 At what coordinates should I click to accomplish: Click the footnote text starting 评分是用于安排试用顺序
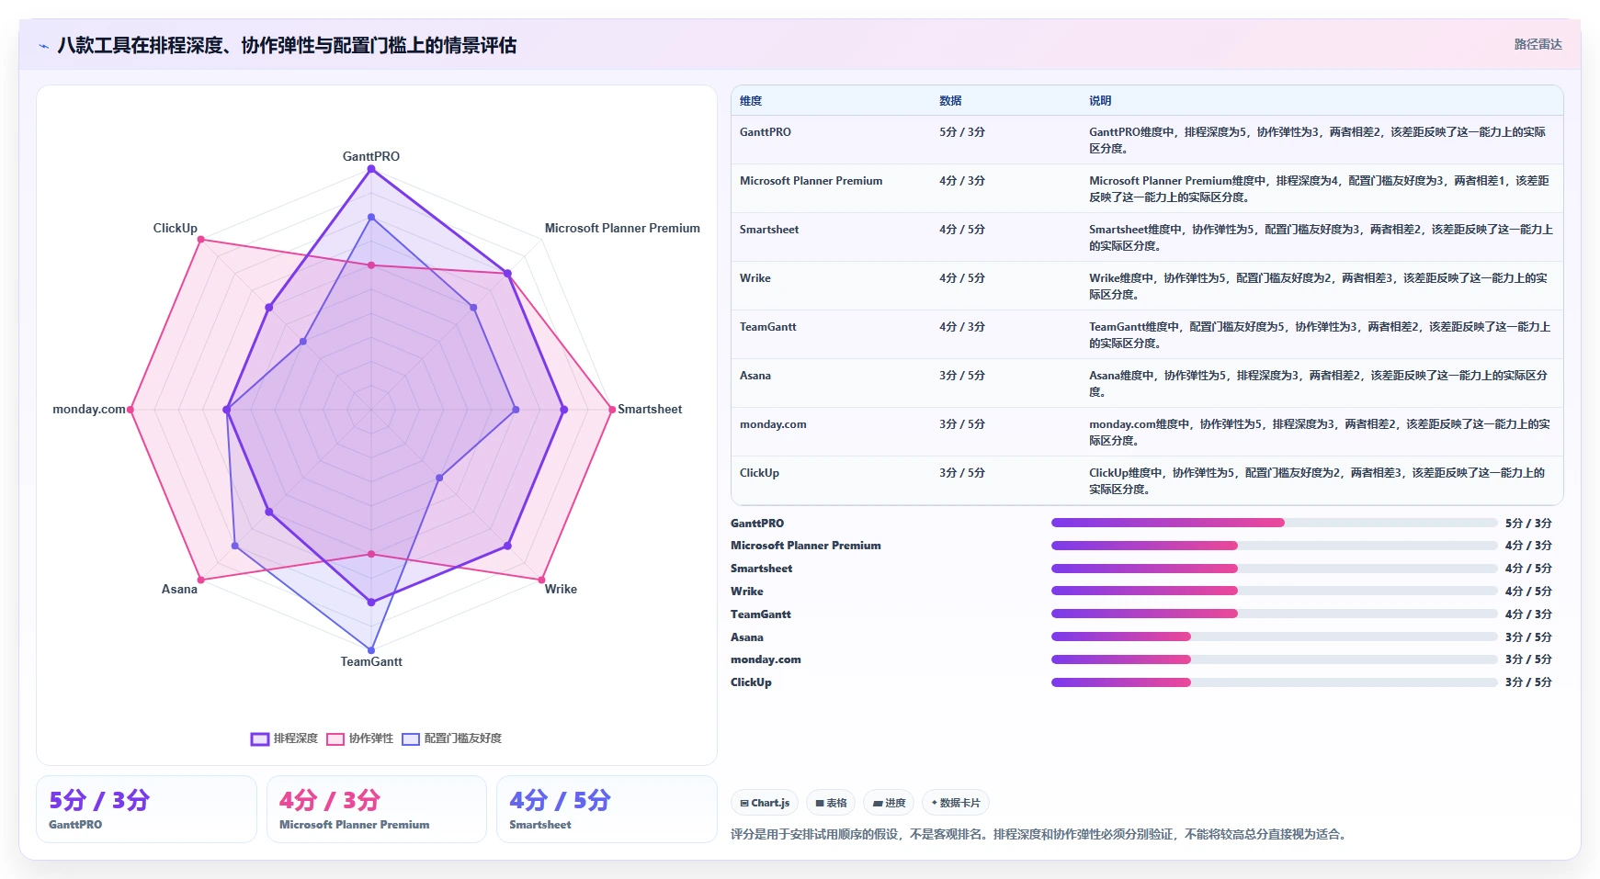pos(1039,834)
